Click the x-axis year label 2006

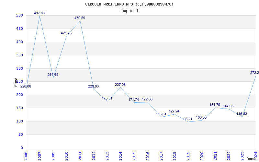pyautogui.click(x=26, y=156)
